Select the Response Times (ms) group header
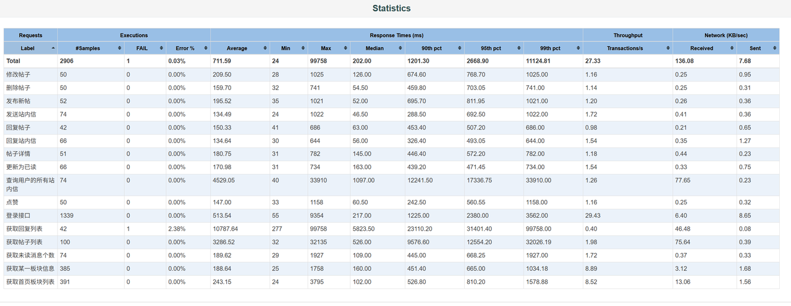Image resolution: width=791 pixels, height=306 pixels. 397,35
